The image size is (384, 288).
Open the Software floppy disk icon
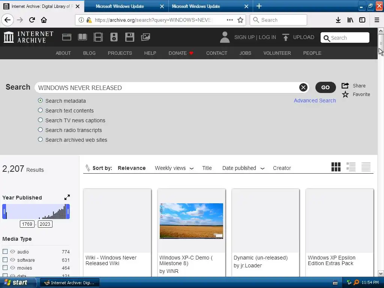pyautogui.click(x=129, y=37)
